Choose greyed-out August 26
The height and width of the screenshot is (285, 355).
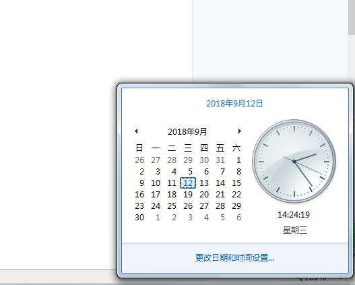point(139,160)
